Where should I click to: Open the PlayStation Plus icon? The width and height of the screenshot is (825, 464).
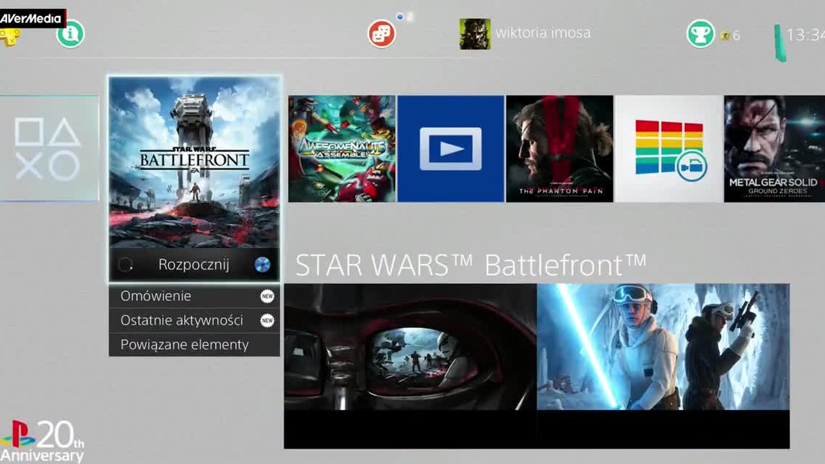[10, 37]
